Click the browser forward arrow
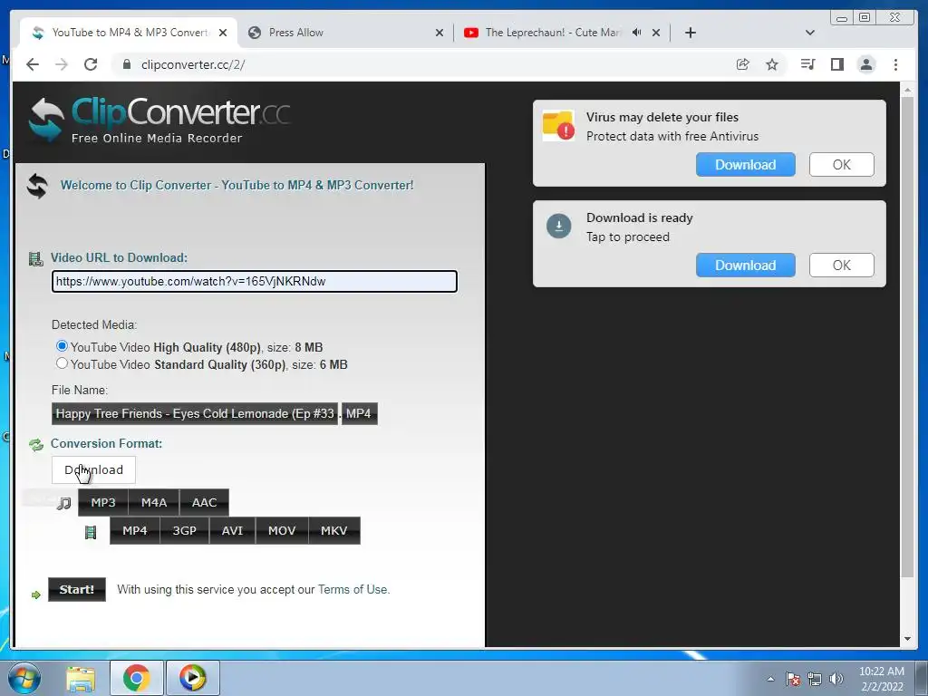This screenshot has height=696, width=928. coord(62,64)
